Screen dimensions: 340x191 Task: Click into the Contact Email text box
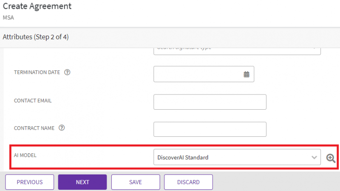coord(210,102)
